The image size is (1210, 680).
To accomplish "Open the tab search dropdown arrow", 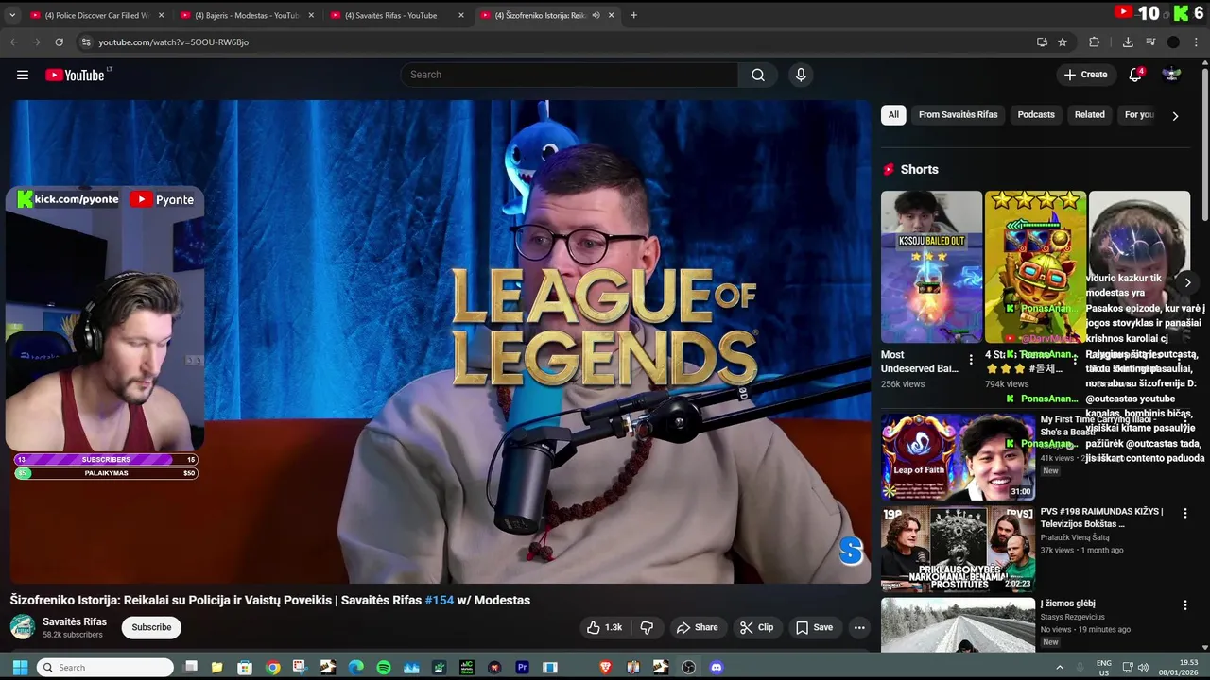I will [x=13, y=15].
